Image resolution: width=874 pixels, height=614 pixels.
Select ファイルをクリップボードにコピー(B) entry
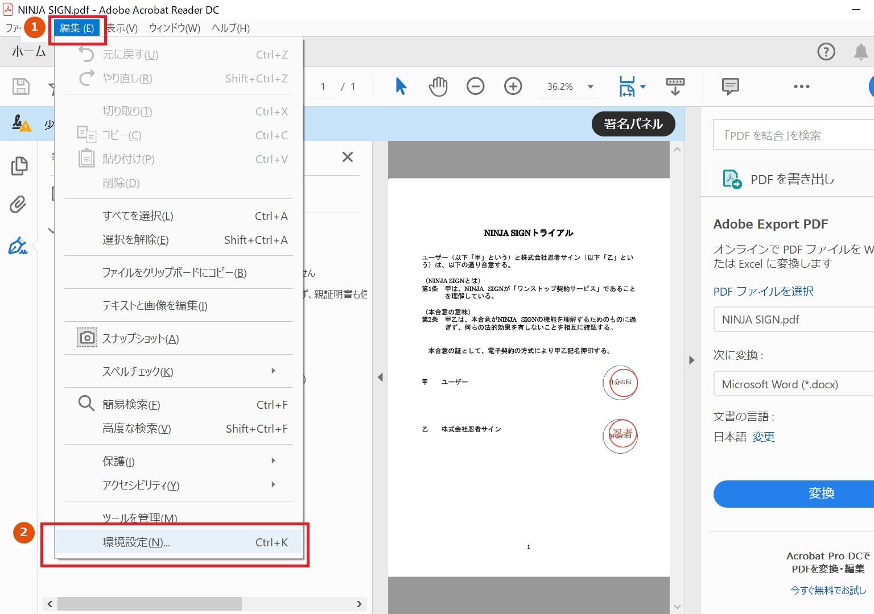(x=179, y=273)
